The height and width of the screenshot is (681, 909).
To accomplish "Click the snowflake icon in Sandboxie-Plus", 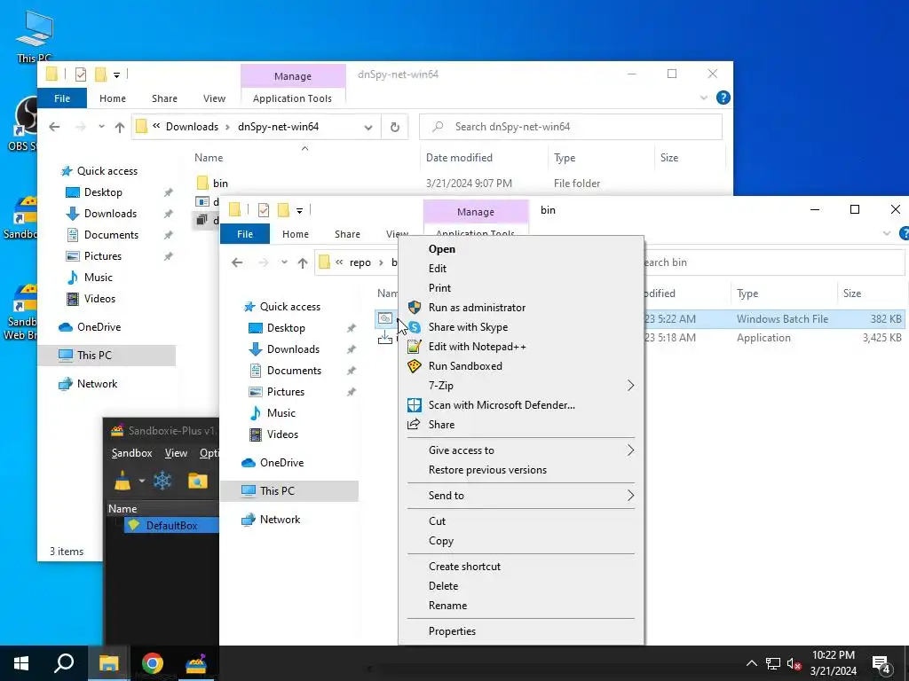I will (x=162, y=481).
